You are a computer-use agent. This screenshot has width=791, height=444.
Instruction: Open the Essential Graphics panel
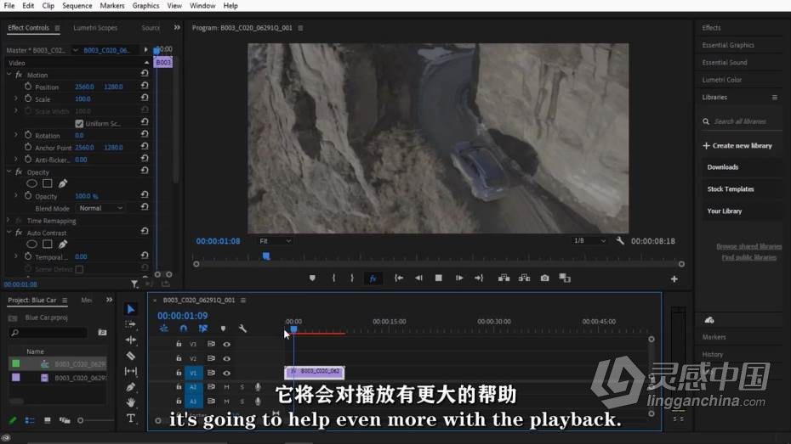click(728, 45)
